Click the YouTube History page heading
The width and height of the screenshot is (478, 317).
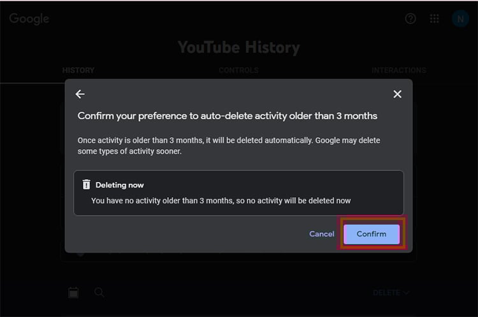pos(238,47)
